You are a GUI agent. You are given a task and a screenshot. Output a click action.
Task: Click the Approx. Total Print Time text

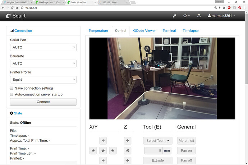[x=30, y=141]
